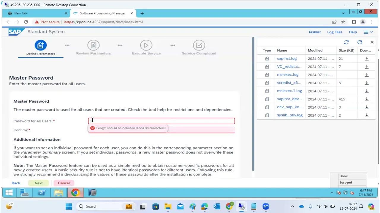The height and width of the screenshot is (213, 380).
Task: Open the Tasklist menu
Action: 314,32
